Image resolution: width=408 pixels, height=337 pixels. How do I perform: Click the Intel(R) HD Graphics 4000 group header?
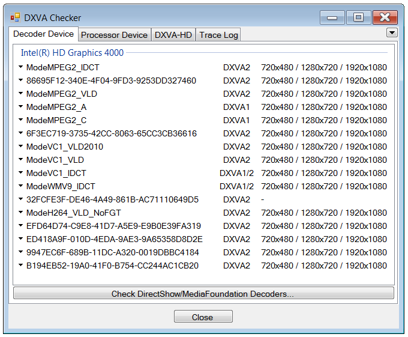coord(72,53)
